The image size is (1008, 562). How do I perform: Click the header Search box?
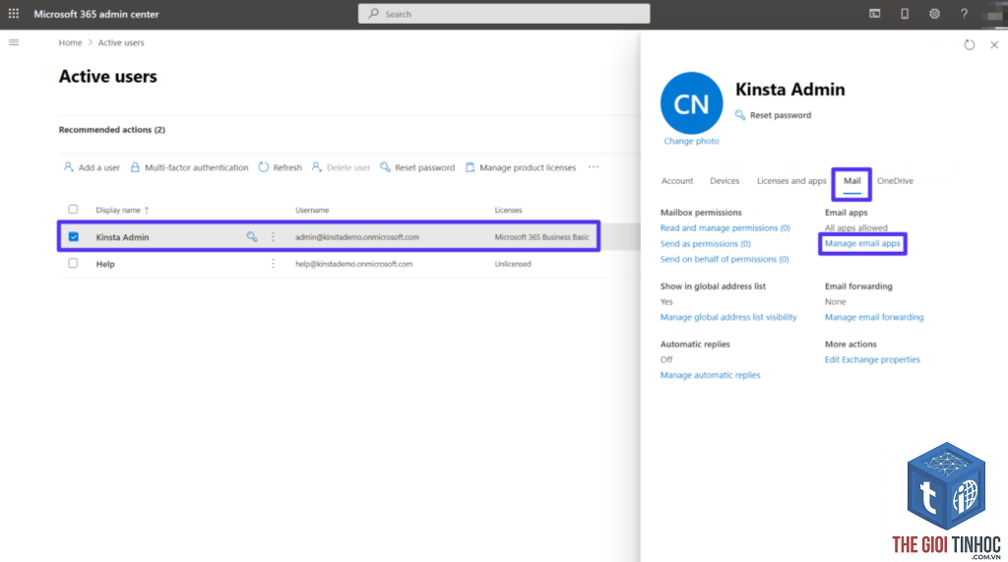pos(504,14)
